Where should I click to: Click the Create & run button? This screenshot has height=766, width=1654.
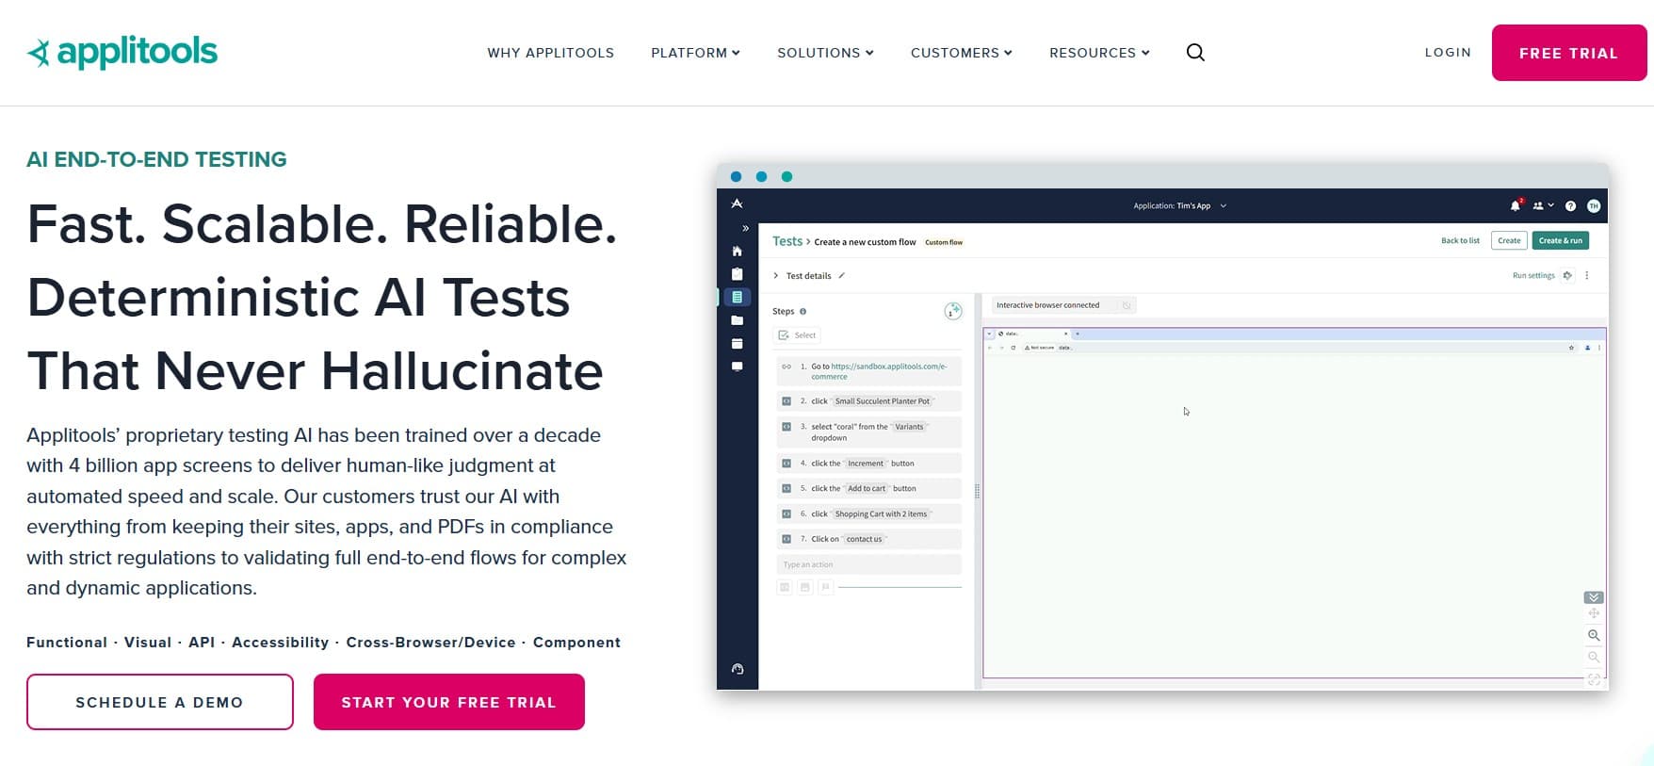(1561, 240)
